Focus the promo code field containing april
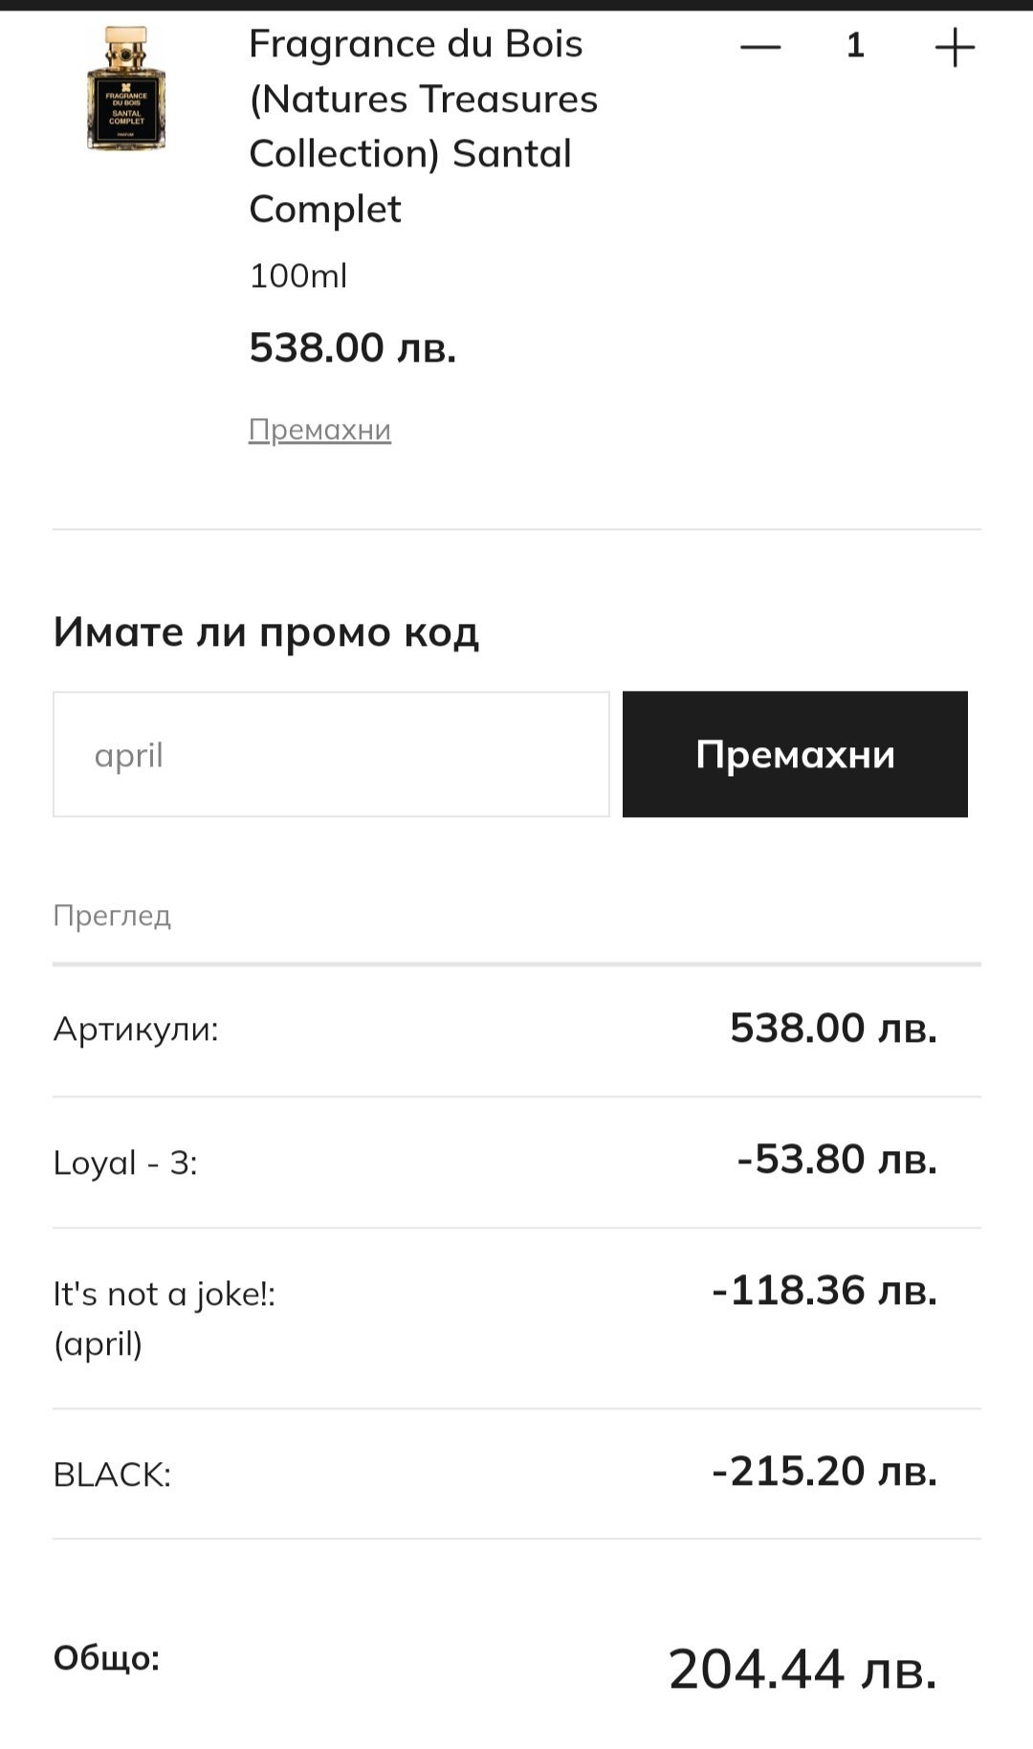 click(331, 754)
